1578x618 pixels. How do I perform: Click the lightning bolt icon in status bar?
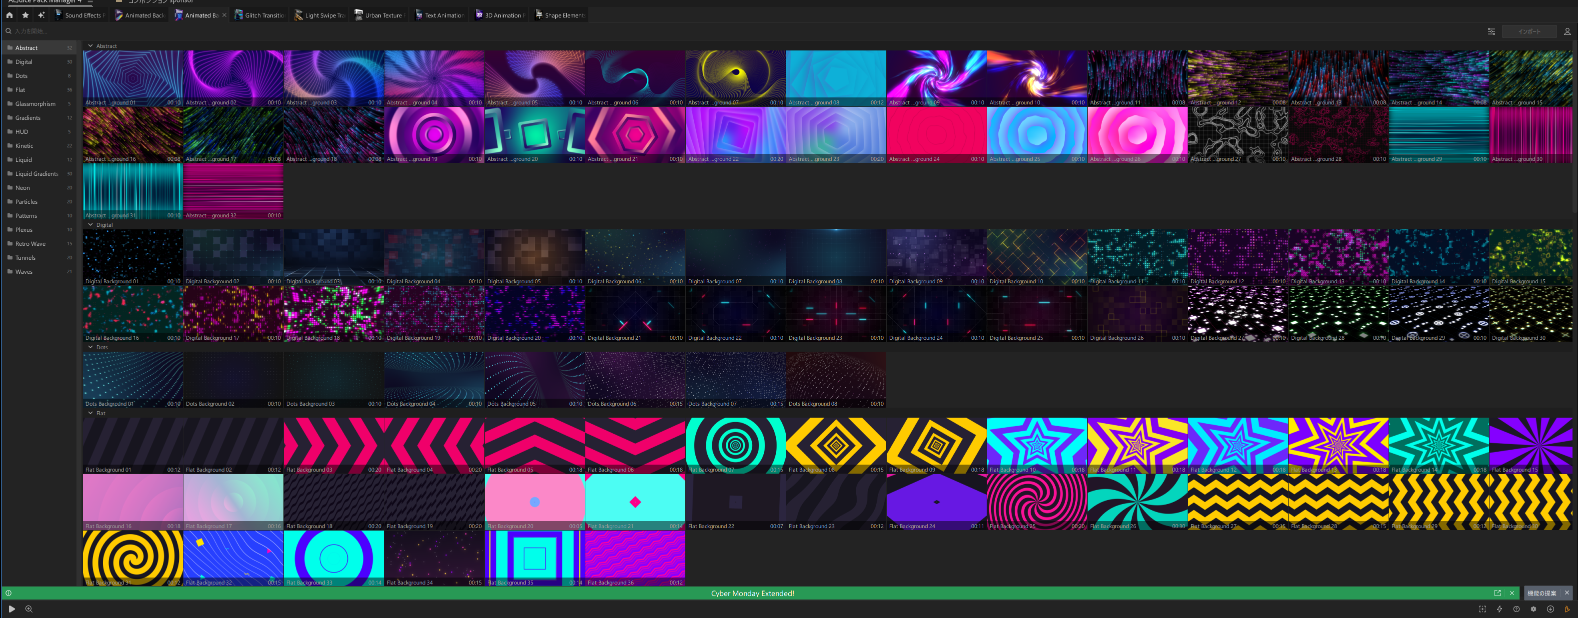(1499, 609)
